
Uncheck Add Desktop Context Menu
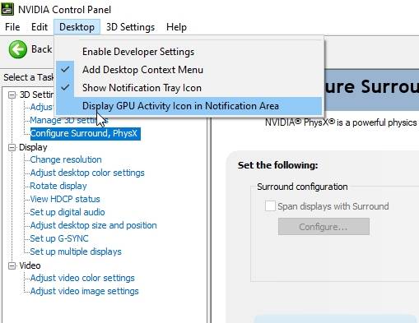click(189, 70)
